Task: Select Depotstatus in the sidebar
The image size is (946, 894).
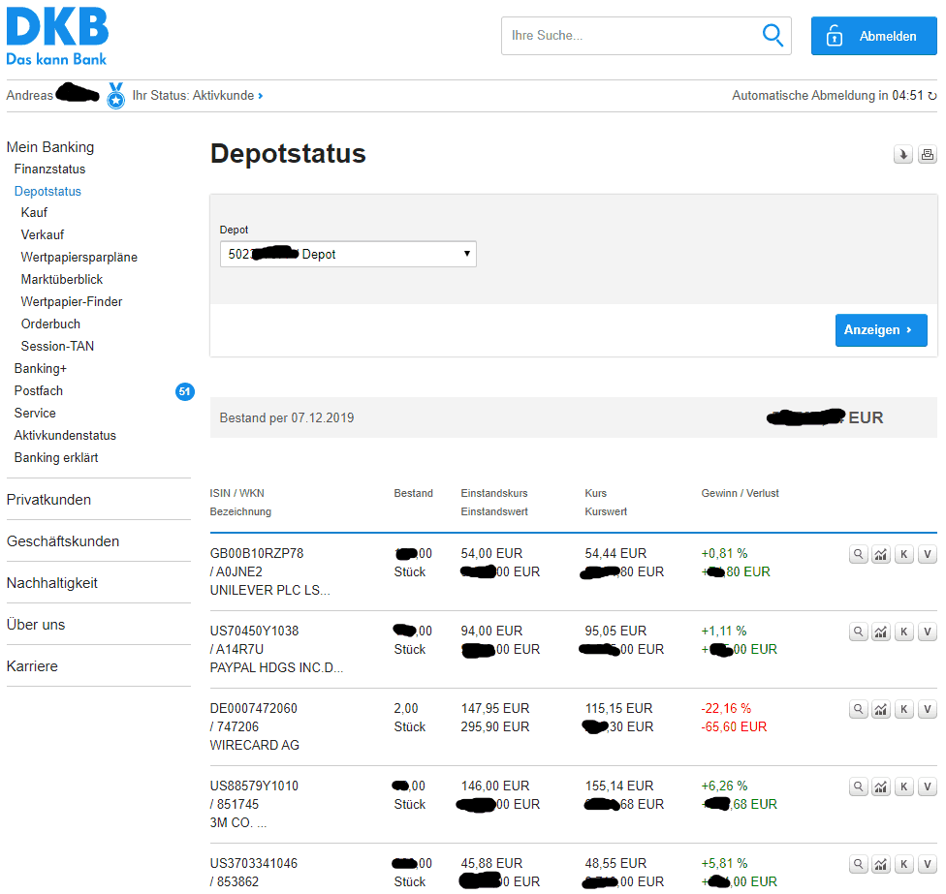Action: coord(47,191)
